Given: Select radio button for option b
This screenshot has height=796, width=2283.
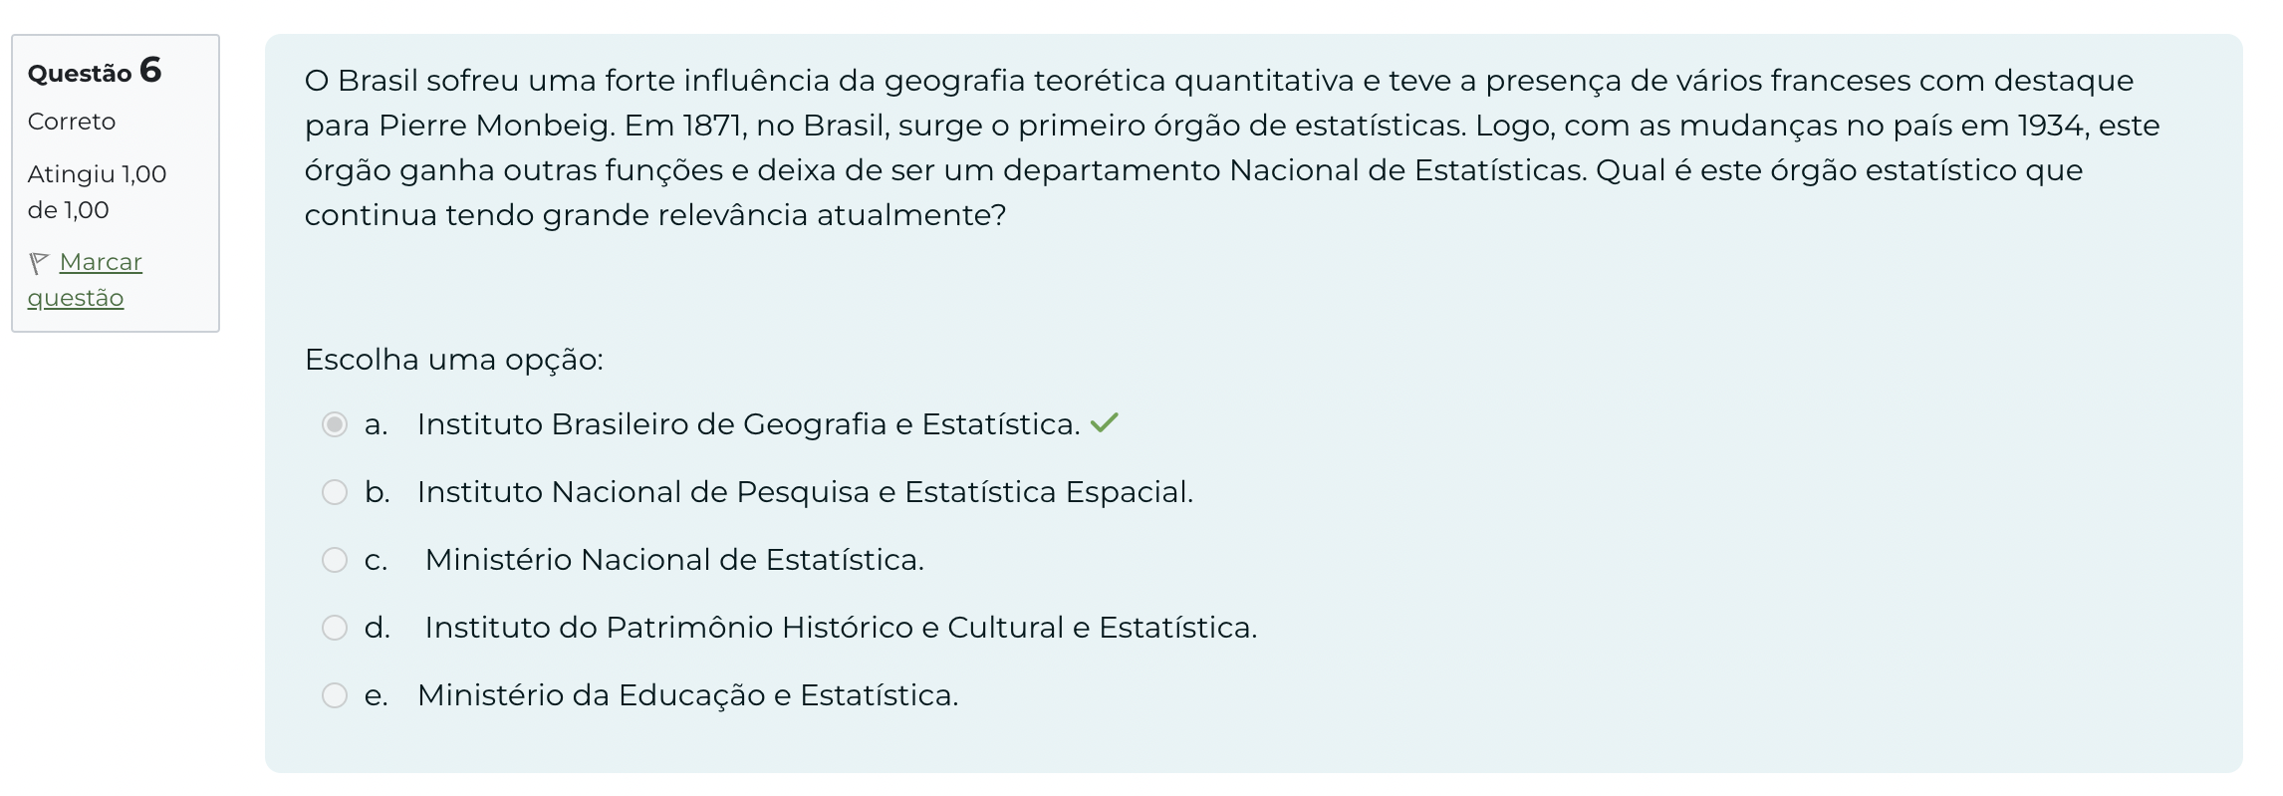Looking at the screenshot, I should 335,492.
